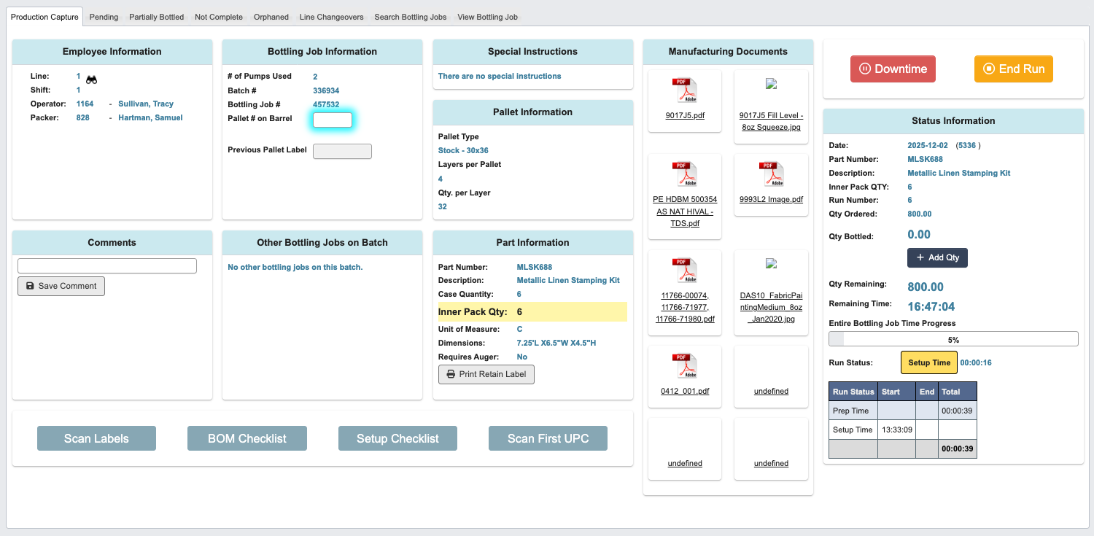
Task: Click the Scan Labels button
Action: coord(96,438)
